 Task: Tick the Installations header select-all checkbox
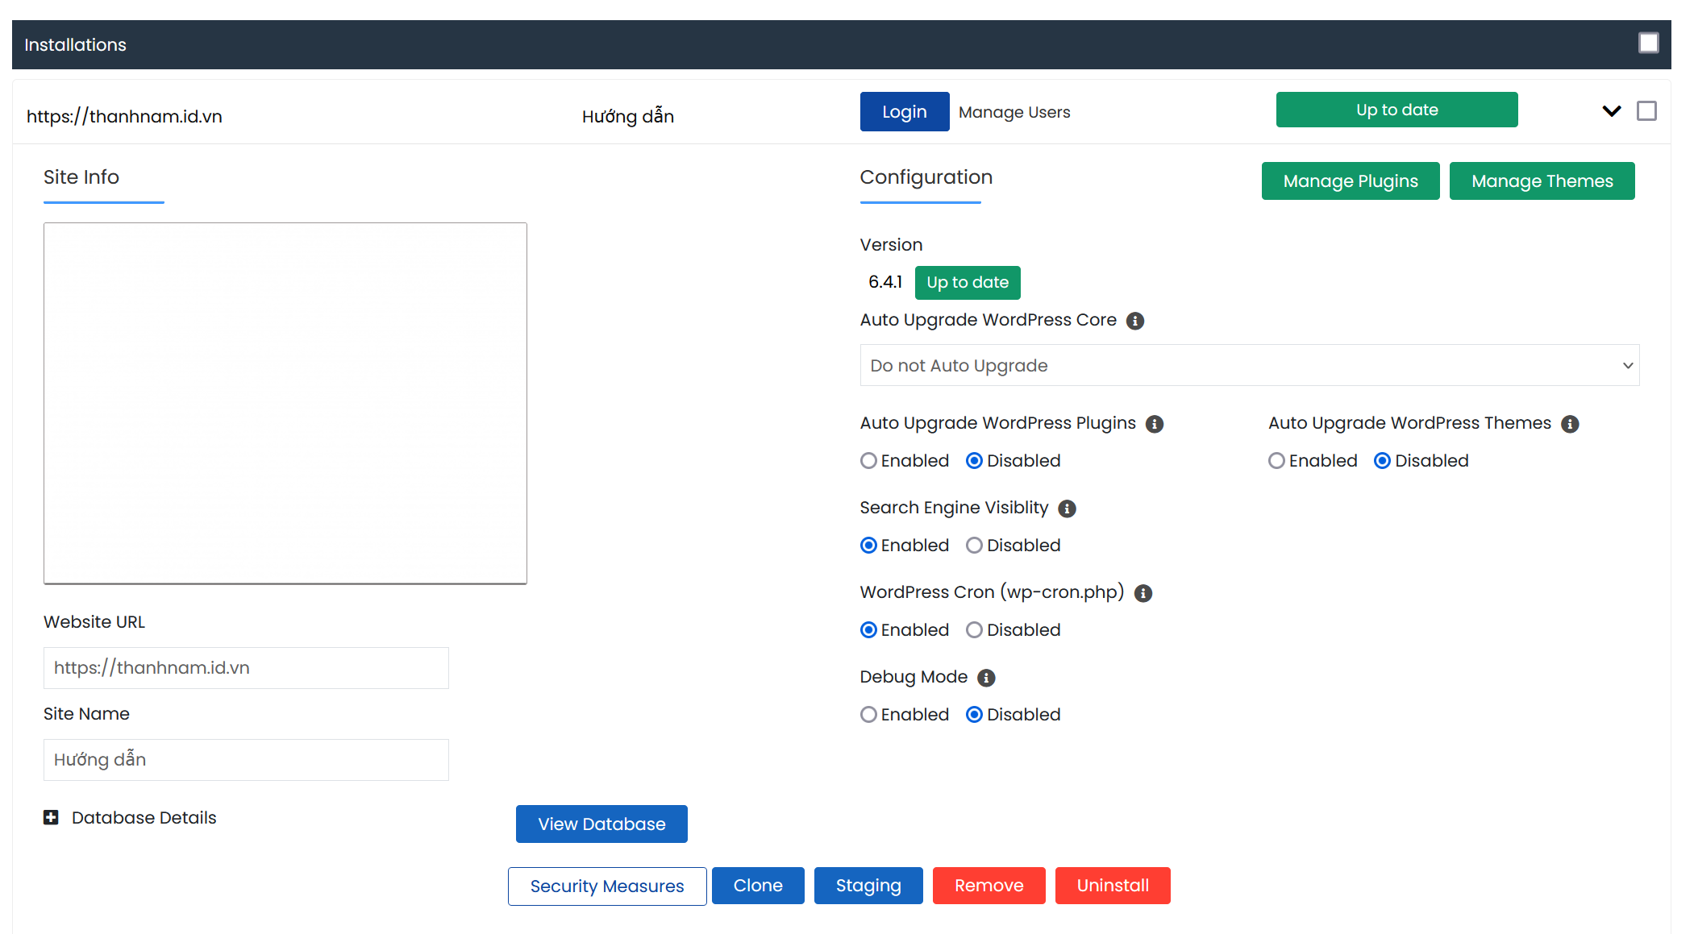coord(1649,43)
